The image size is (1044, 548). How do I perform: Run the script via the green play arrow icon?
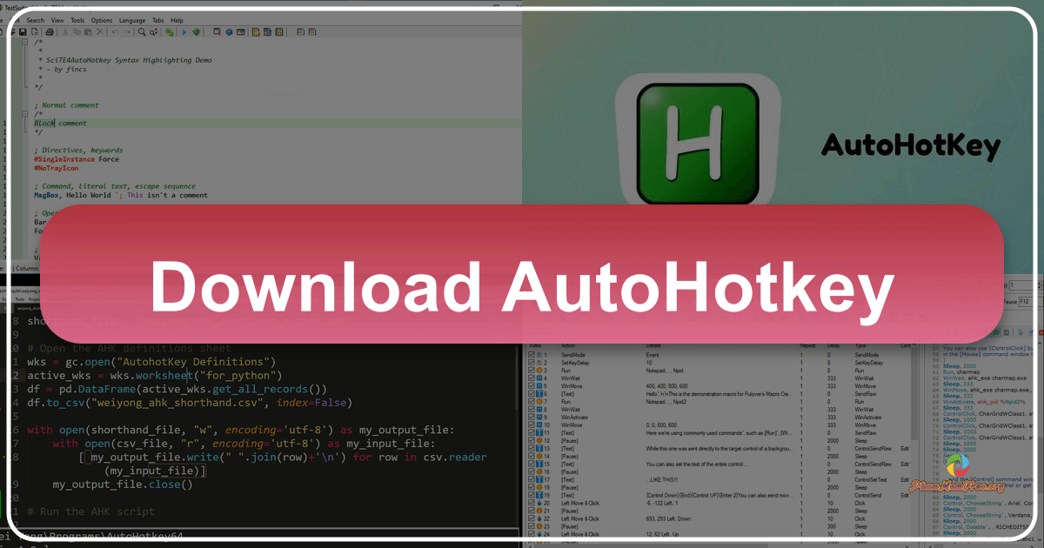click(x=184, y=31)
